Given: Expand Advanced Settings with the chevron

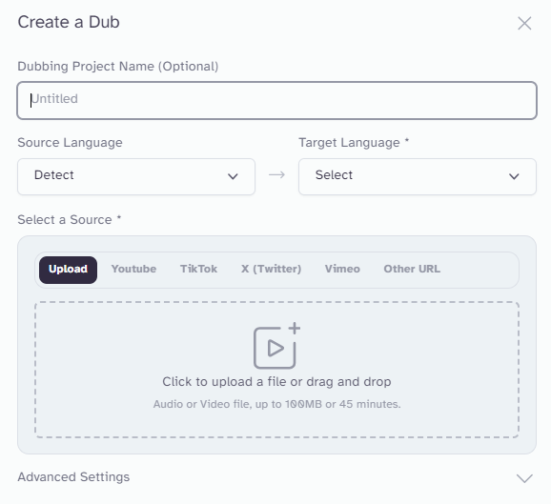Looking at the screenshot, I should click(x=524, y=478).
